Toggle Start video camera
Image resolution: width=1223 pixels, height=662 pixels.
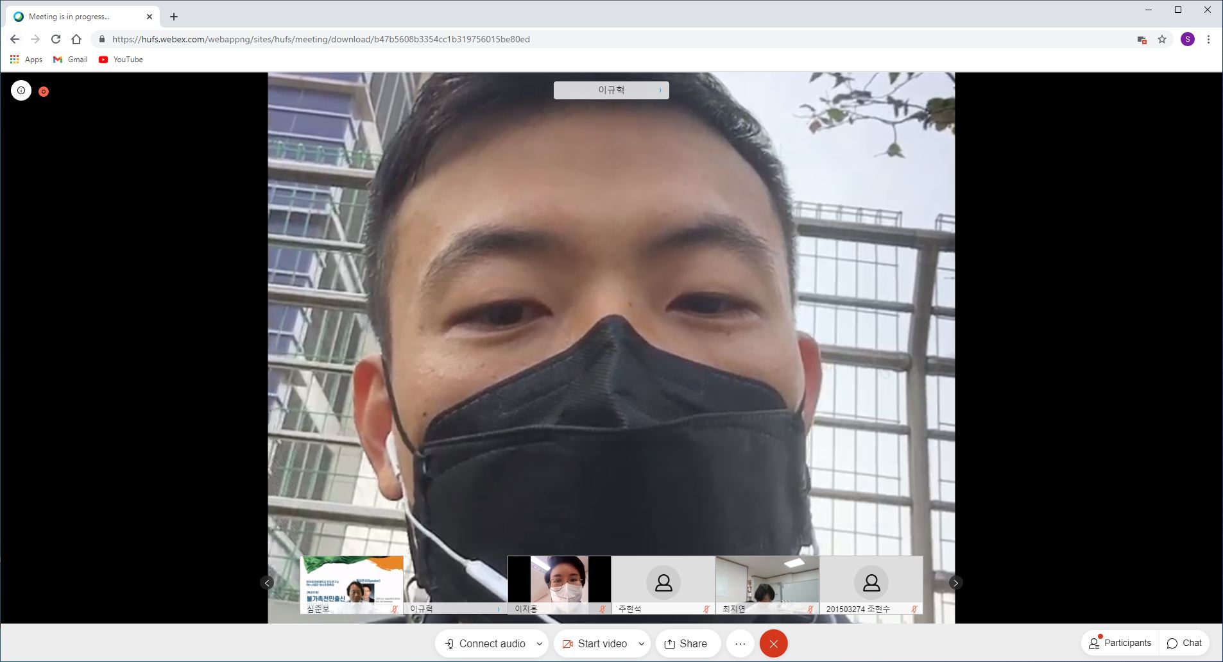tap(594, 643)
